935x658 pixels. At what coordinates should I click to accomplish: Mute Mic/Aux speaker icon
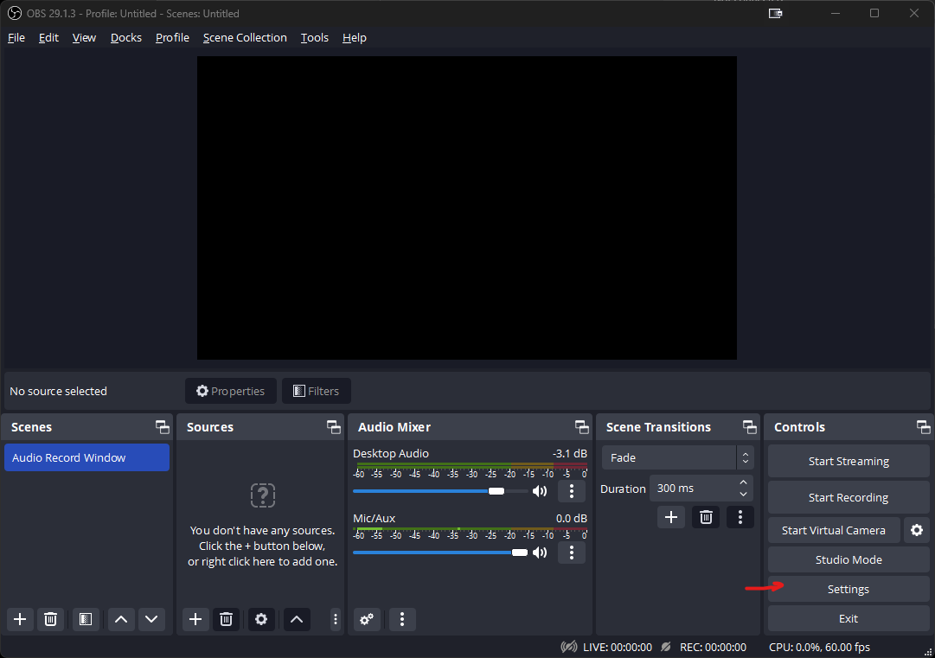coord(540,553)
